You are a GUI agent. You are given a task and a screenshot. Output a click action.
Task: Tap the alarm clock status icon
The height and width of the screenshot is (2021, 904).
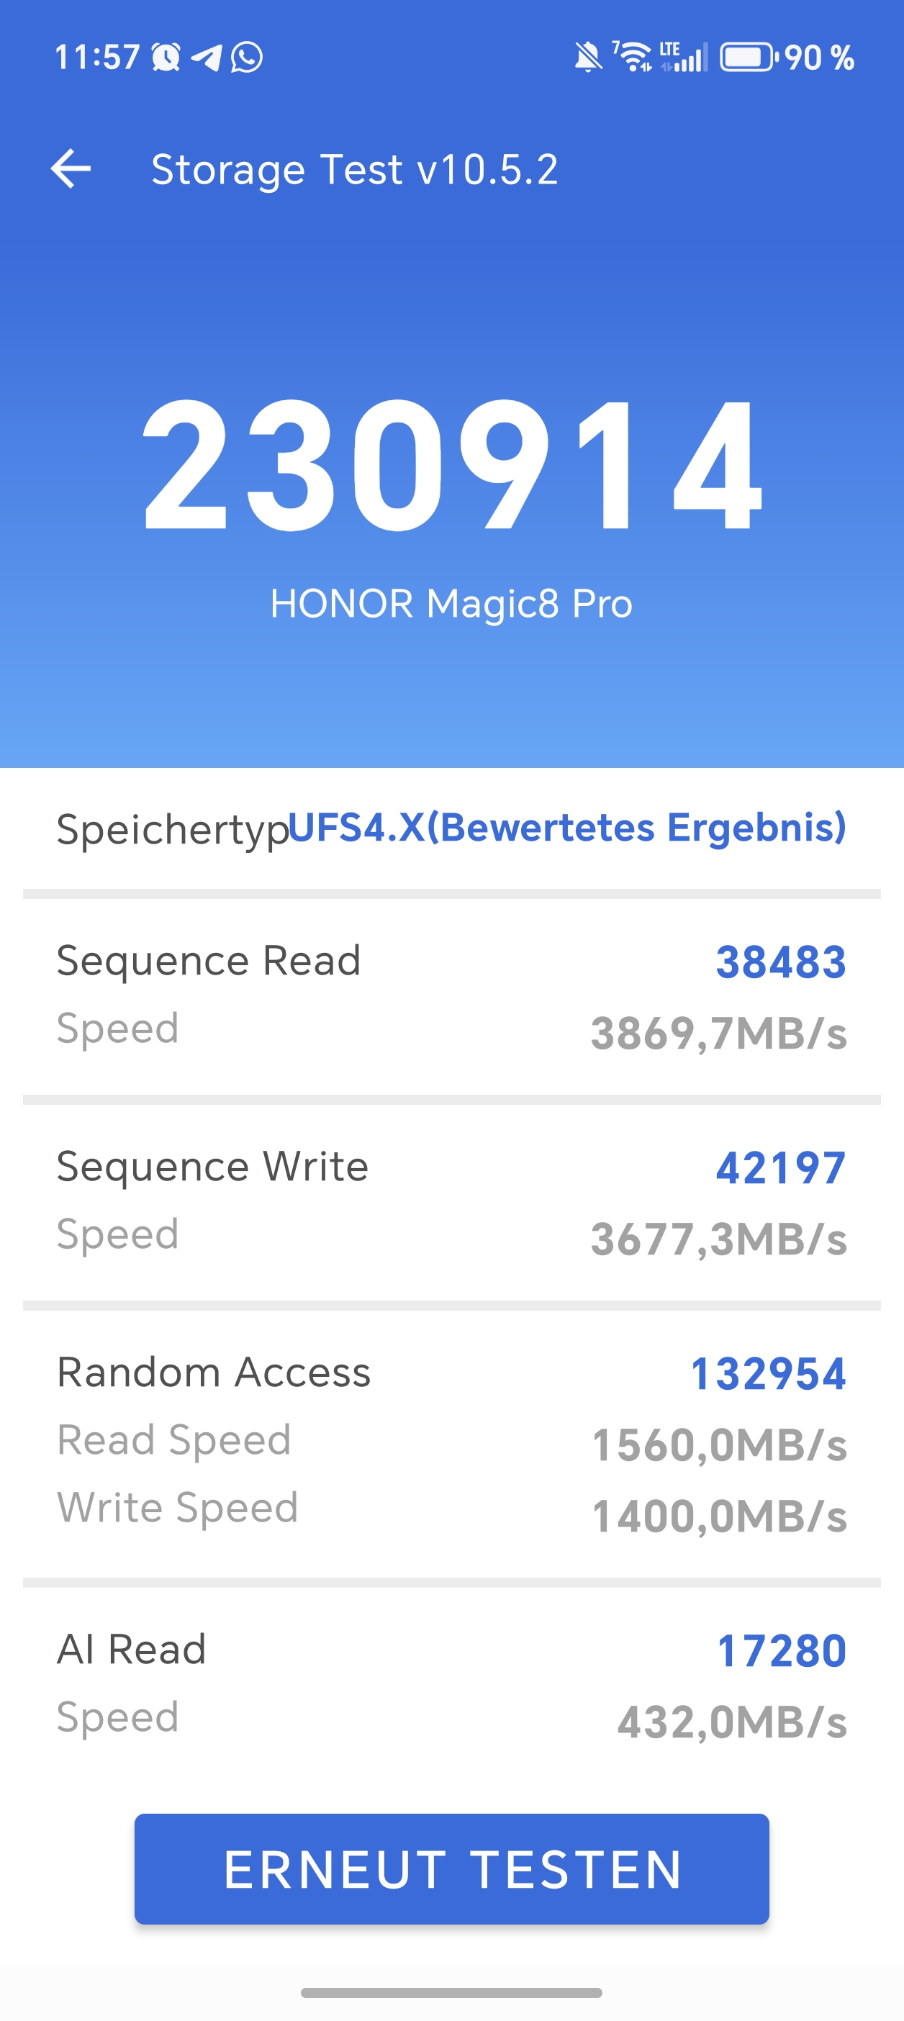pos(166,58)
